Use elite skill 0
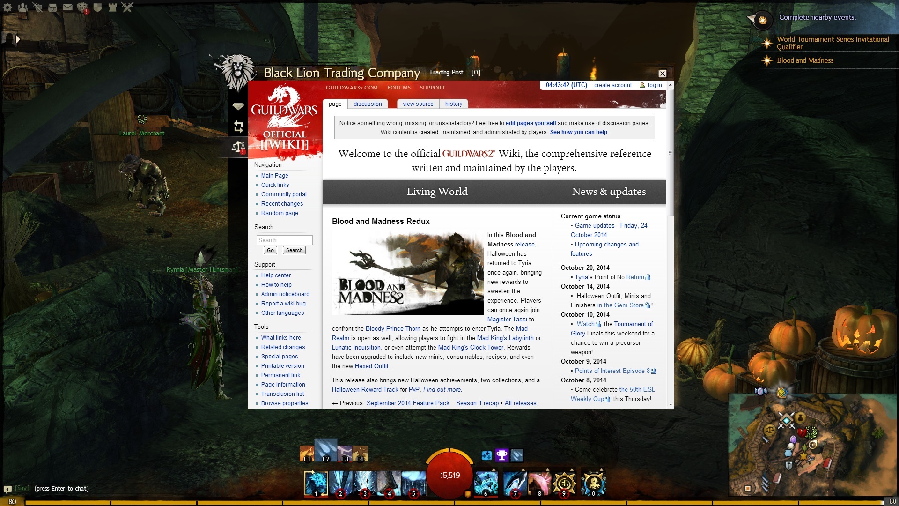The height and width of the screenshot is (506, 899). click(593, 484)
